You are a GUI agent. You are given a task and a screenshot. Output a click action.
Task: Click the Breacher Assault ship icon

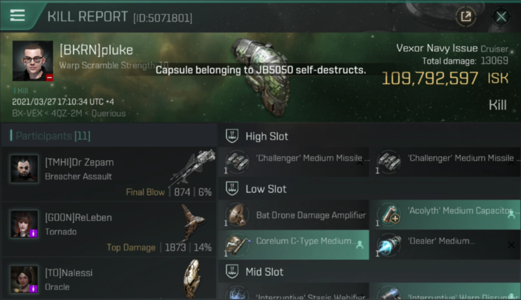coord(193,167)
